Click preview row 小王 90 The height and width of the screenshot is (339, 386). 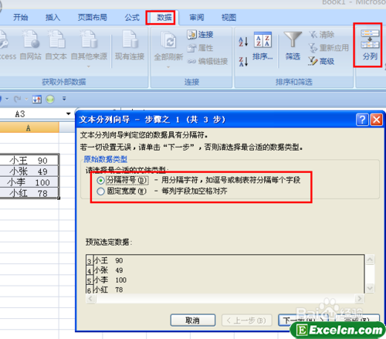[x=109, y=260]
